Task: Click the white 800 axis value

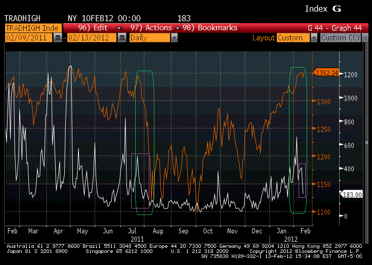Action: coord(349,122)
